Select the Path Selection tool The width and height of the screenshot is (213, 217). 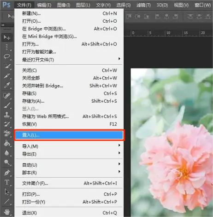(x=7, y=192)
